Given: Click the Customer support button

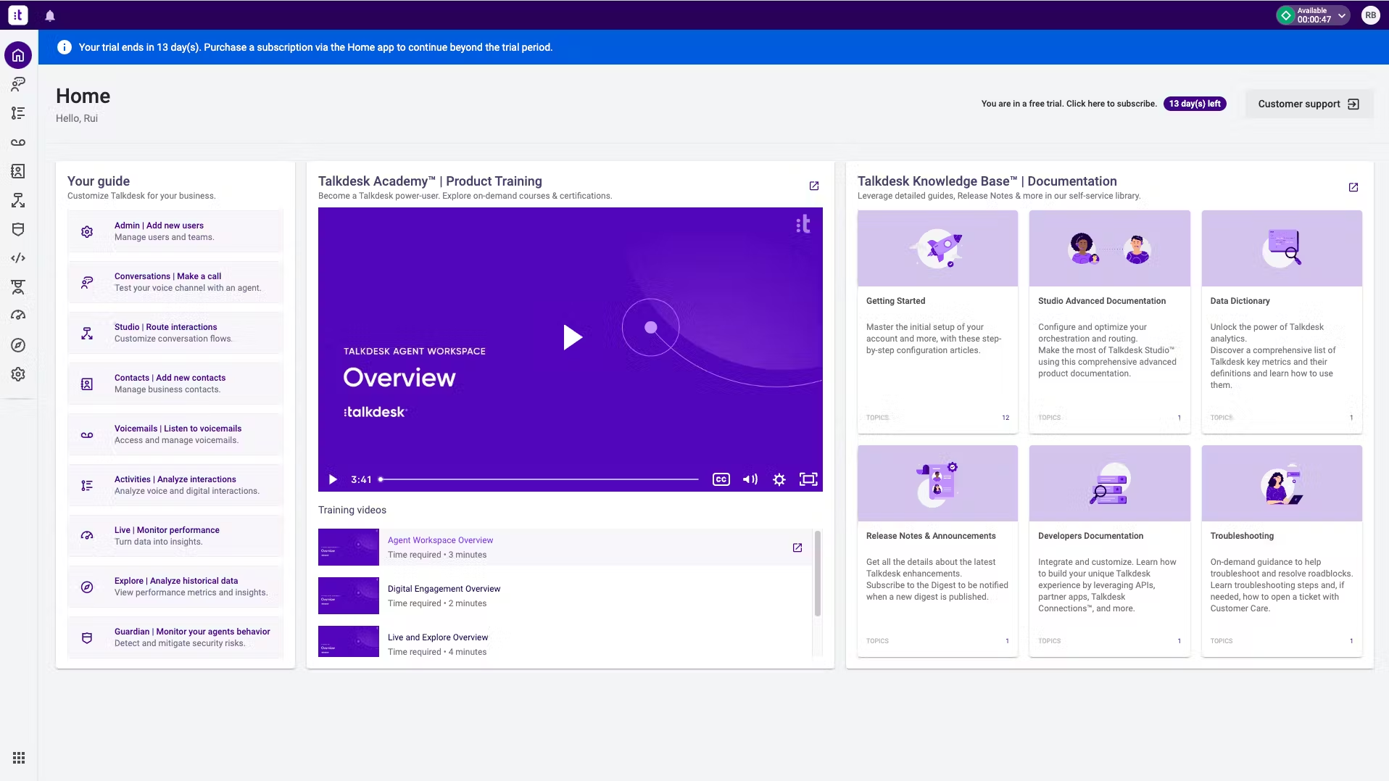Looking at the screenshot, I should [1309, 104].
